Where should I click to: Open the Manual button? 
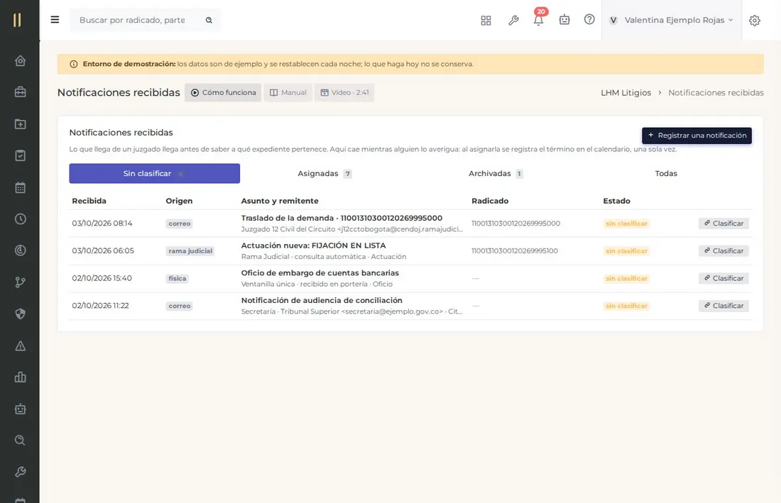pos(288,92)
